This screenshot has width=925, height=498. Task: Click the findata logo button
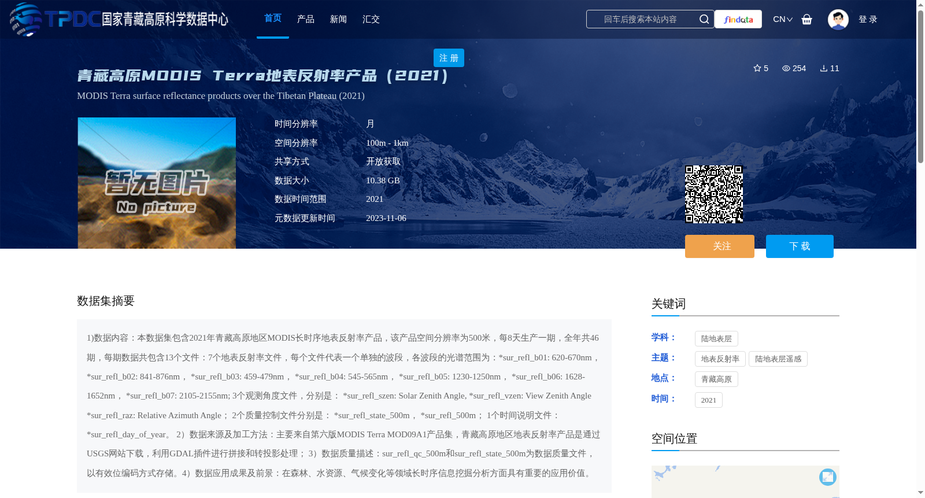738,19
